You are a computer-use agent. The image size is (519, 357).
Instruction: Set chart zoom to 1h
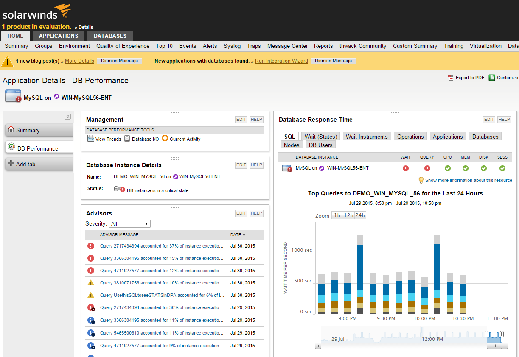pos(337,215)
